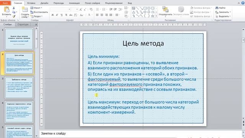Toggle italic К formatting
245x138 pixels.
(57, 15)
